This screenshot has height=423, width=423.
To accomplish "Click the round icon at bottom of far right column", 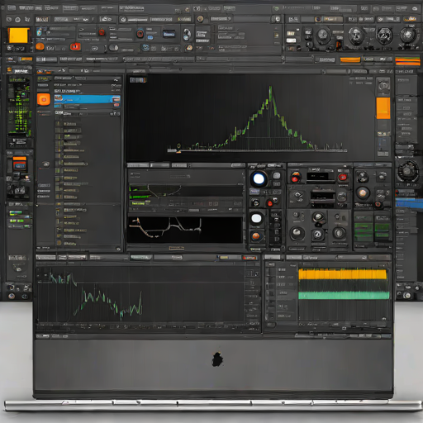I will [x=406, y=296].
